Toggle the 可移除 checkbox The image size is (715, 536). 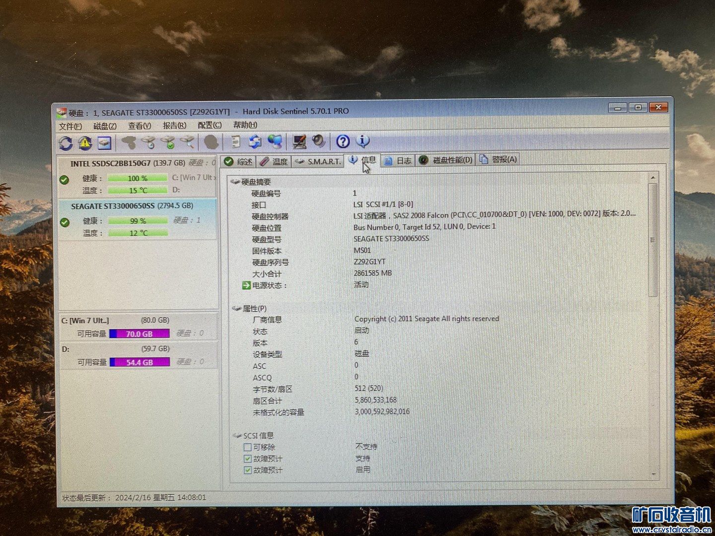point(247,447)
